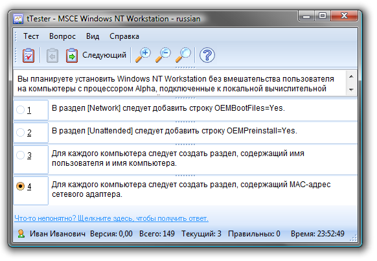The height and width of the screenshot is (261, 377).
Task: Zoom in with the plus magnifier
Action: point(143,55)
